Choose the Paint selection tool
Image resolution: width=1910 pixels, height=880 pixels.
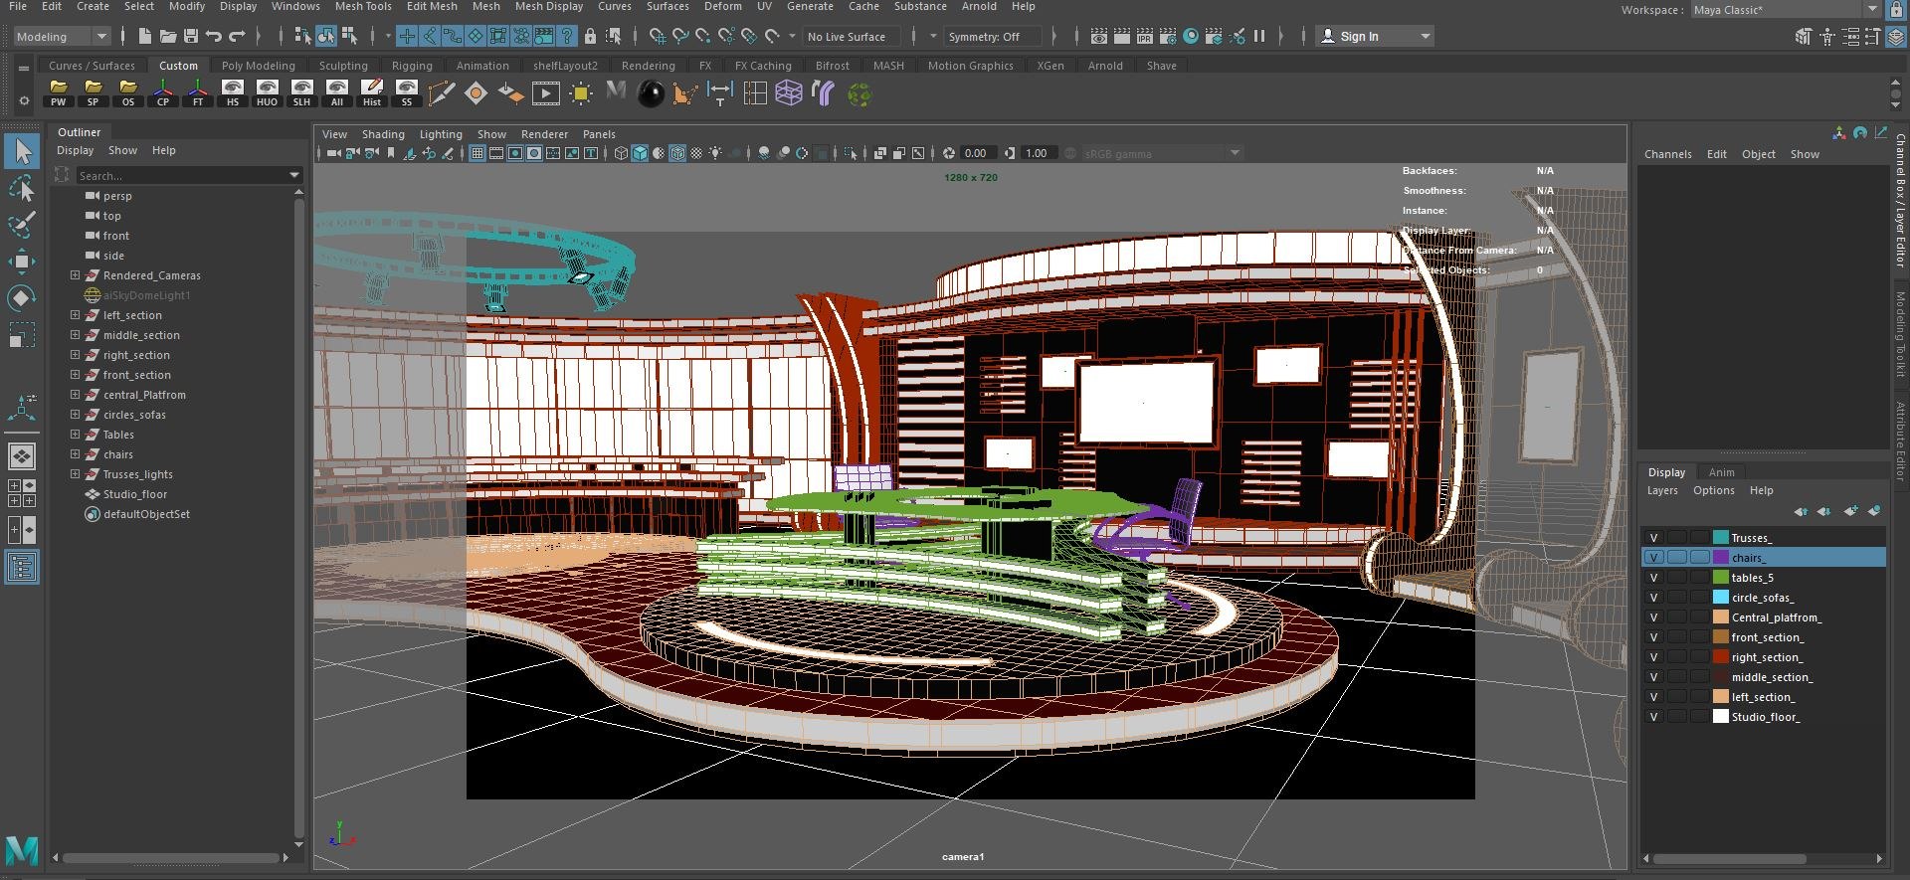[22, 224]
